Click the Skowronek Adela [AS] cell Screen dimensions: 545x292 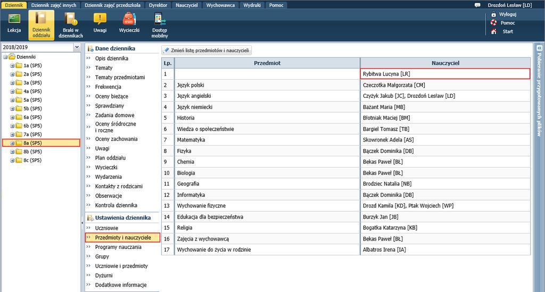click(x=445, y=140)
